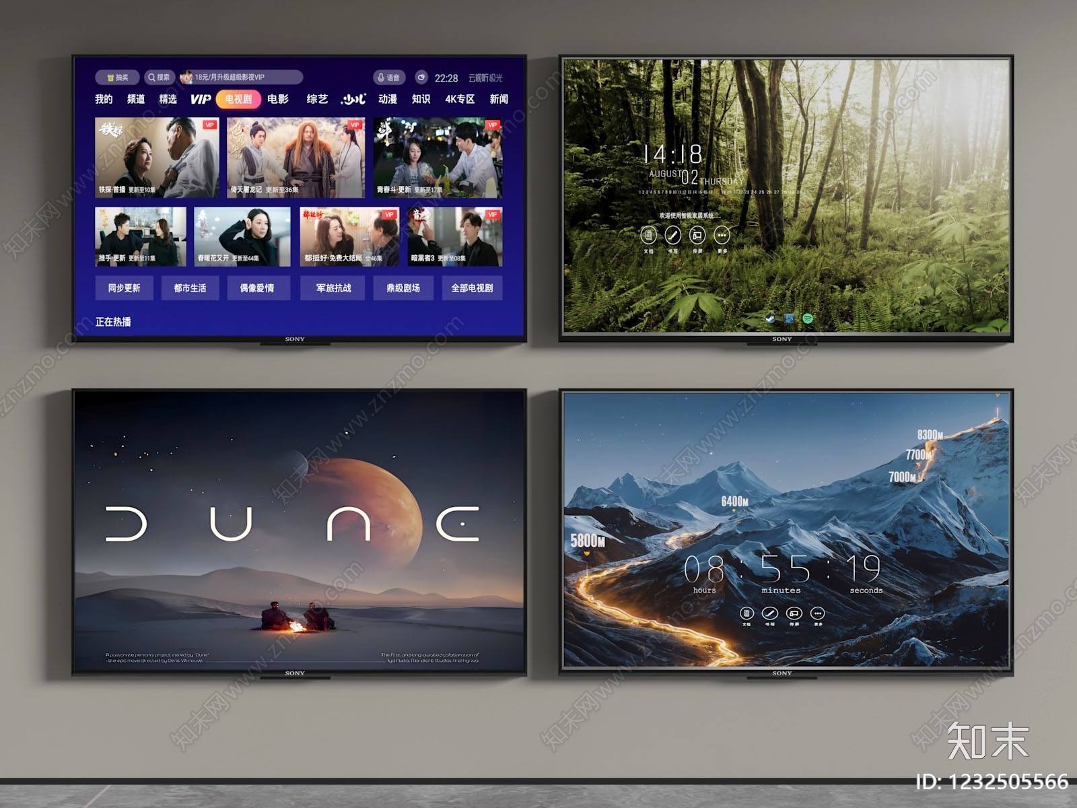Click the 偶像爱情 category button
Screen dimensions: 1077x808
click(257, 288)
